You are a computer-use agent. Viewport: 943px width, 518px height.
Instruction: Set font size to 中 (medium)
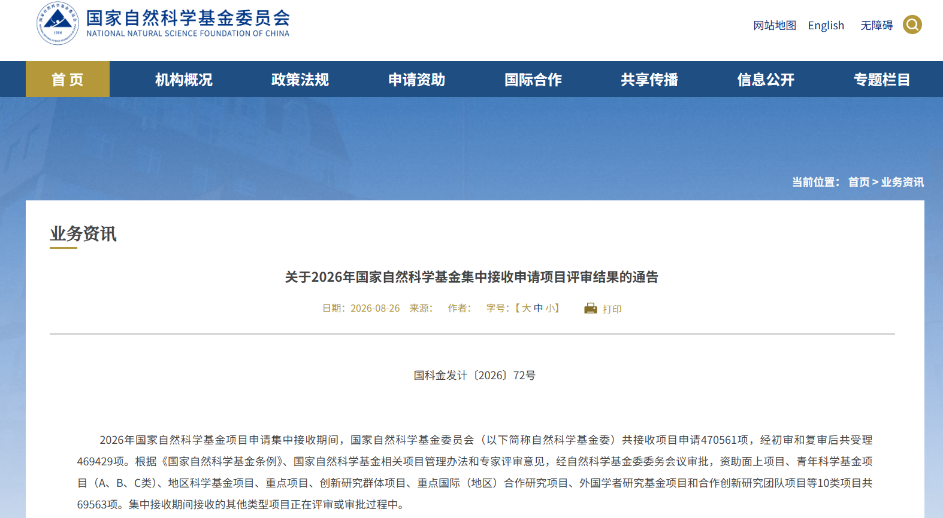539,308
